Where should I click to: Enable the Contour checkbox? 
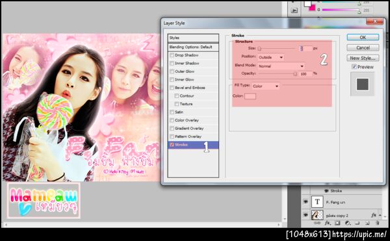point(177,95)
